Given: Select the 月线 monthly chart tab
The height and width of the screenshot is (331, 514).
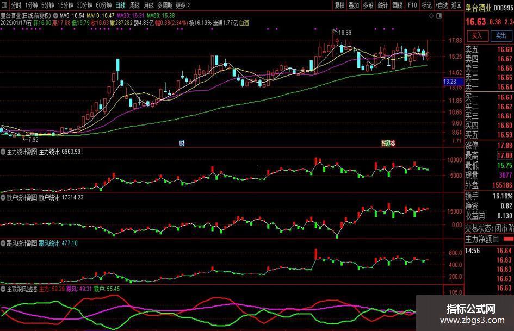Looking at the screenshot, I should (148, 5).
